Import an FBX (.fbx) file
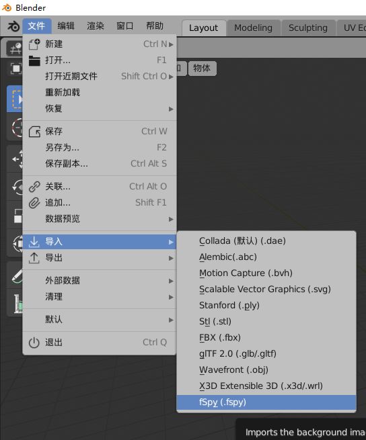The width and height of the screenshot is (366, 440). 266,338
